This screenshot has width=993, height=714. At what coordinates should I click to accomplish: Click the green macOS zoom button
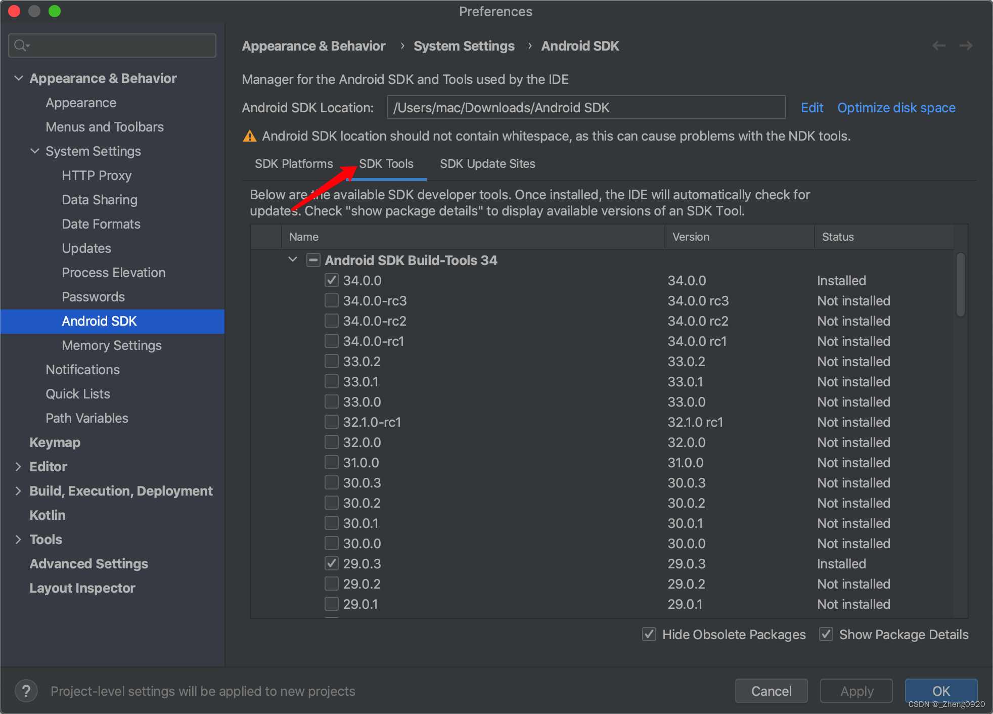click(x=55, y=11)
